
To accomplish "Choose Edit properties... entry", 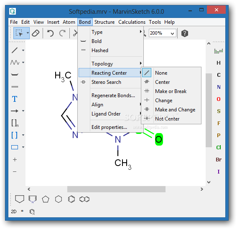I will (x=110, y=127).
